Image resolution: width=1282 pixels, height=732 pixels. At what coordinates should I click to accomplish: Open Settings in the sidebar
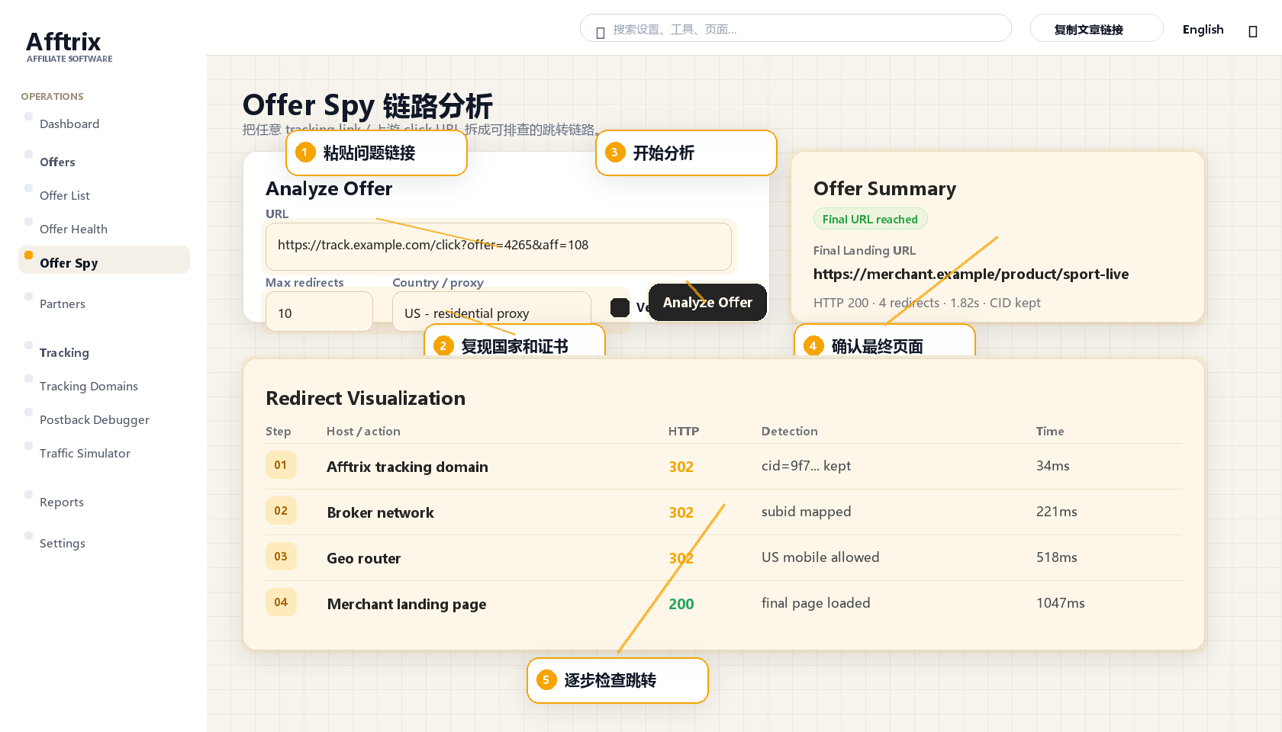[x=63, y=543]
